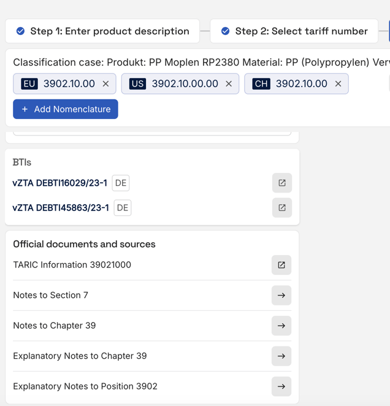
Task: Expand Explanatory Notes to Position 3902 arrow
Action: [x=281, y=386]
